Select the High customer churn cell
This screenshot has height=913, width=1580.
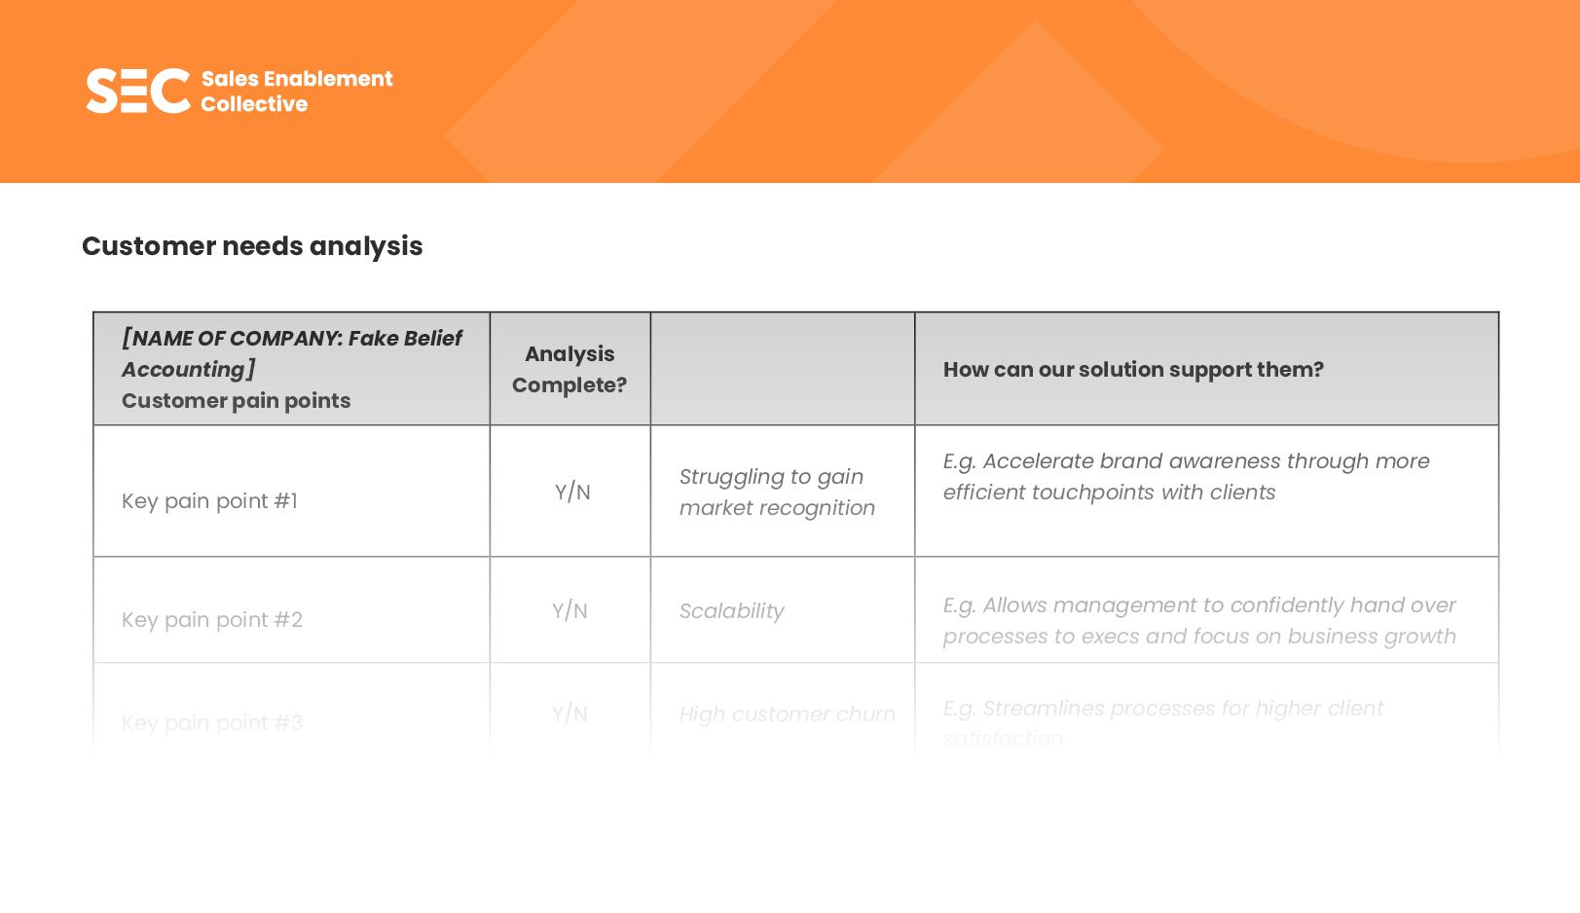[787, 714]
